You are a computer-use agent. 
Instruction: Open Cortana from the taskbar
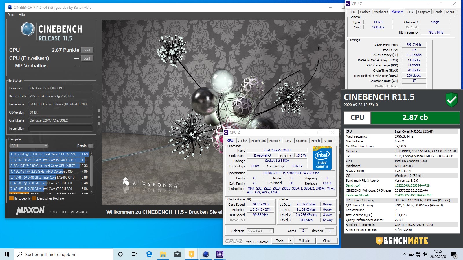[x=120, y=254]
